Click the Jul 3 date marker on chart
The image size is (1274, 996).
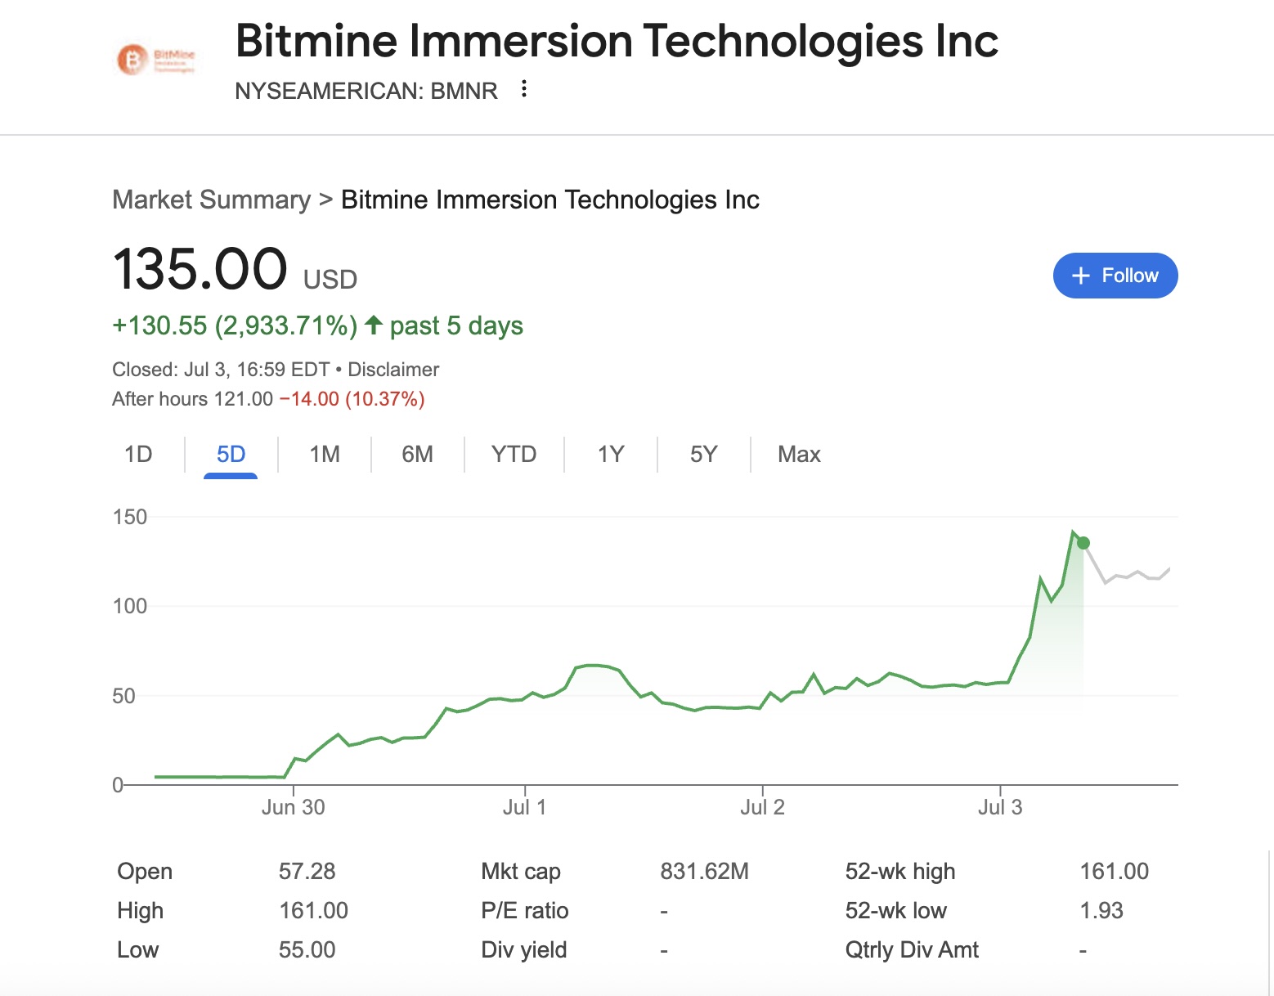(1000, 807)
